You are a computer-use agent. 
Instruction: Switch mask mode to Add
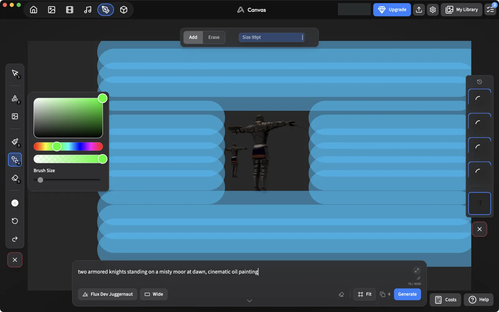(x=193, y=37)
